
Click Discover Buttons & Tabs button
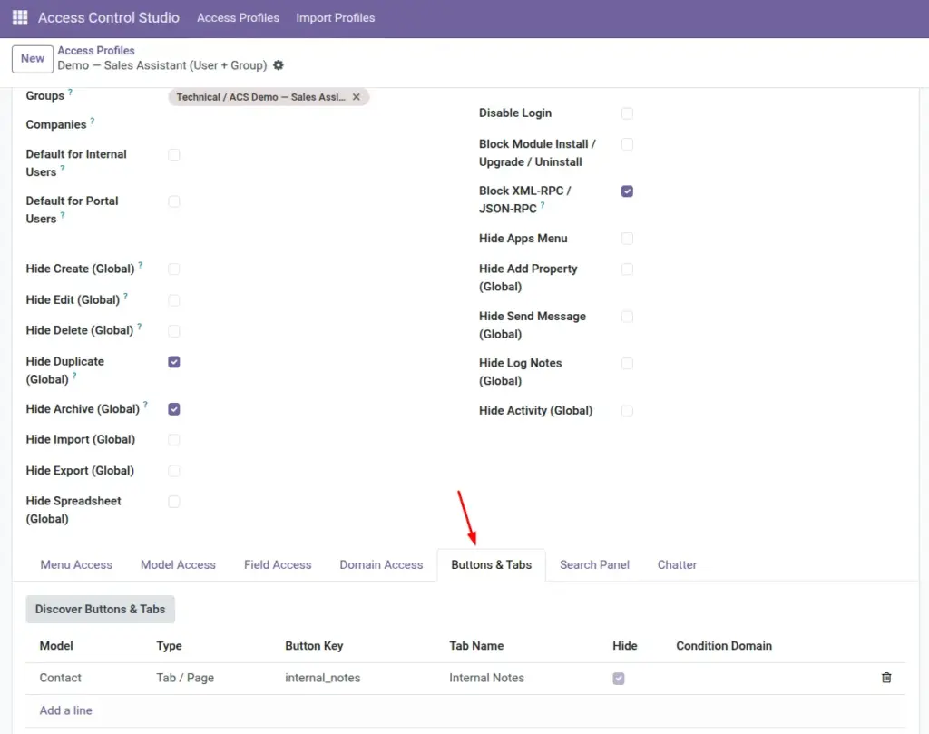(100, 609)
